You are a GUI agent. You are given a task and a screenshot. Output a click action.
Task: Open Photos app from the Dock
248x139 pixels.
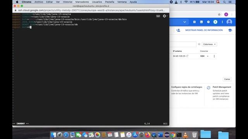[x=97, y=135]
